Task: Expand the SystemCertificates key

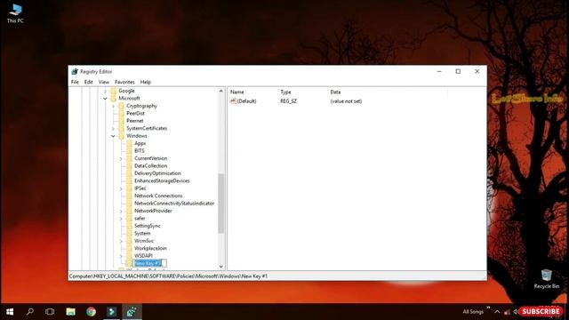Action: pos(113,128)
